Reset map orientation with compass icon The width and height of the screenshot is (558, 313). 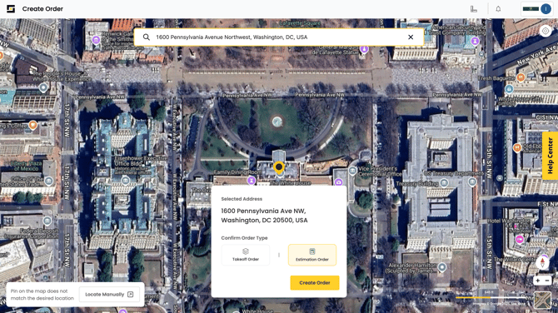click(x=542, y=262)
